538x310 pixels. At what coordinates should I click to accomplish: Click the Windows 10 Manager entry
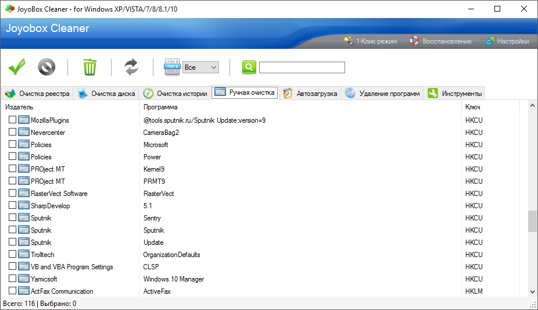pyautogui.click(x=174, y=279)
